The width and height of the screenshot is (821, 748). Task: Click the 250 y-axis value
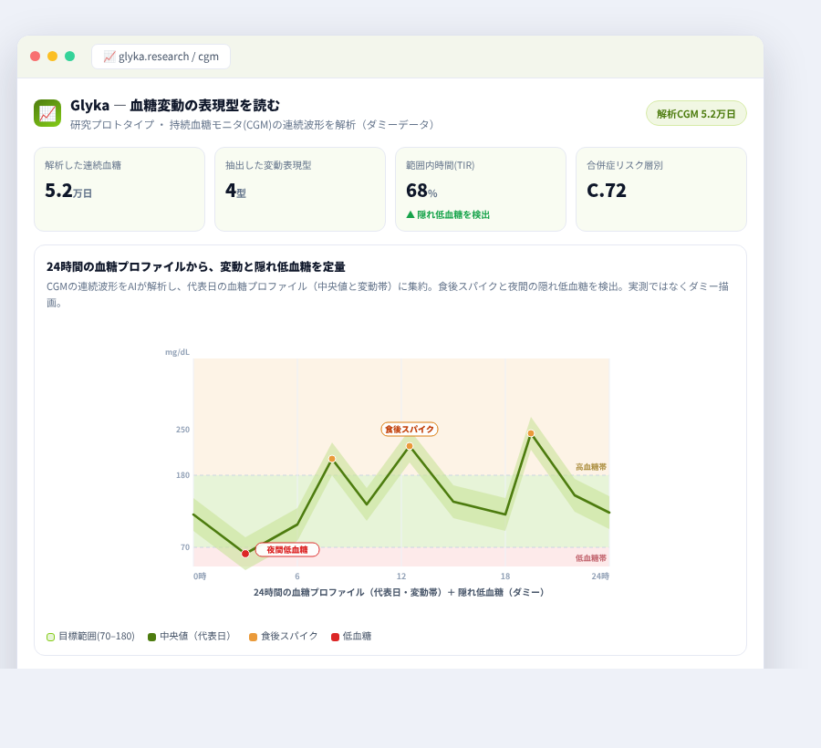point(182,430)
